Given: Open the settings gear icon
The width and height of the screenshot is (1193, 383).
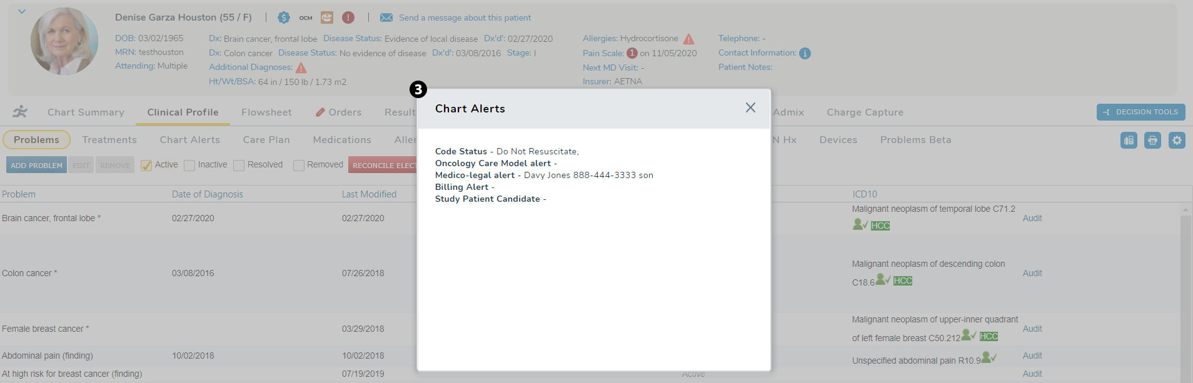Looking at the screenshot, I should pos(1177,141).
